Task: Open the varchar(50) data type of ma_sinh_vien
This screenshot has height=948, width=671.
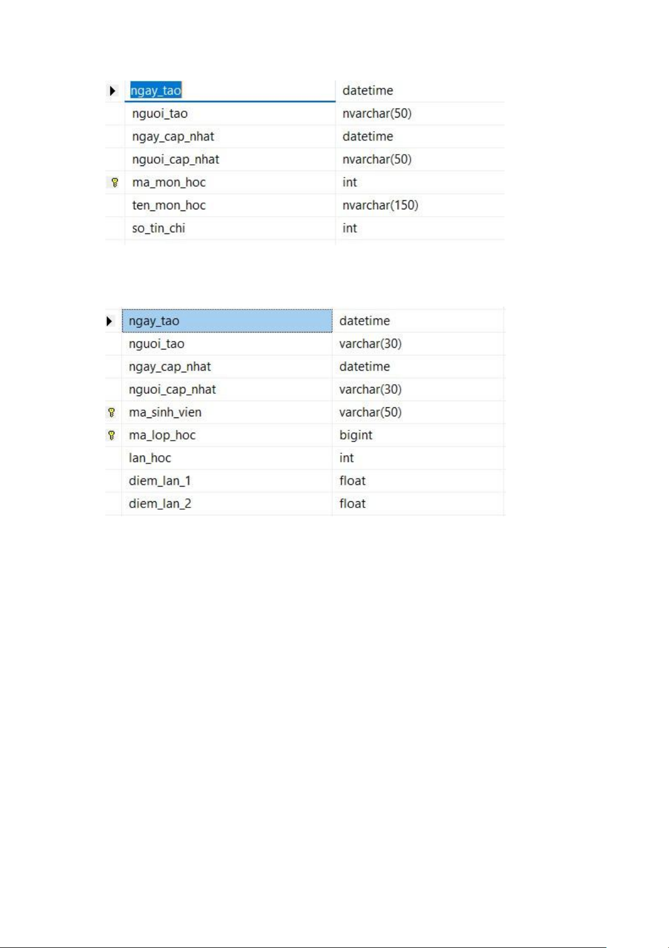Action: [370, 412]
